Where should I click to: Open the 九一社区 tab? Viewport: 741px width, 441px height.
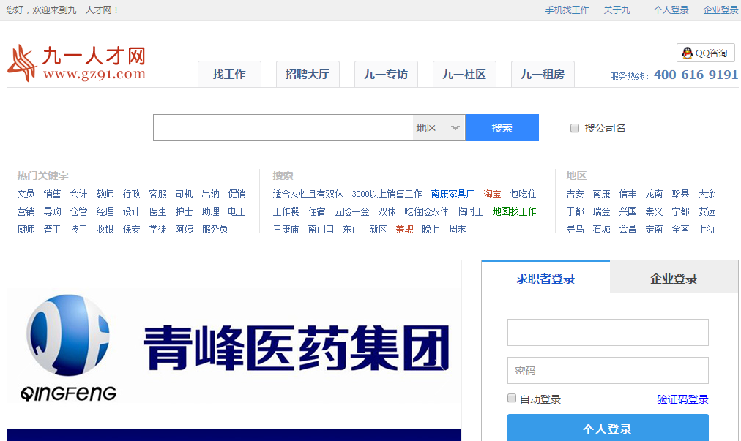(x=464, y=74)
